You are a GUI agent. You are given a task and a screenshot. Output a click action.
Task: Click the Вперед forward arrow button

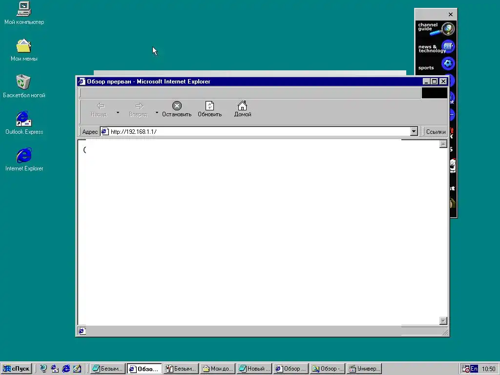point(138,109)
